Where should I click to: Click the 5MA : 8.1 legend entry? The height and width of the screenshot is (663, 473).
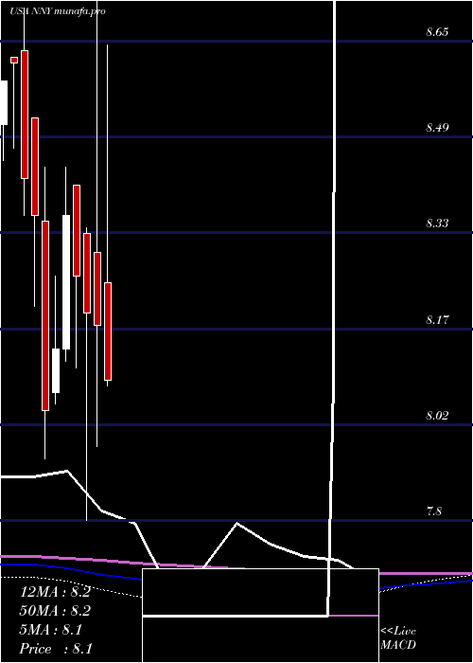51,630
